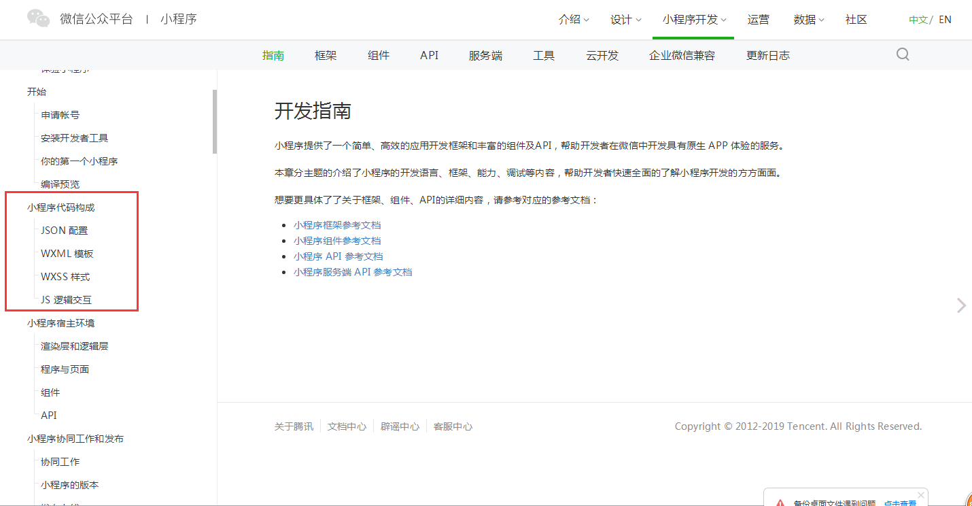Viewport: 972px width, 506px height.
Task: Open the 更新日志 tab
Action: click(x=767, y=56)
